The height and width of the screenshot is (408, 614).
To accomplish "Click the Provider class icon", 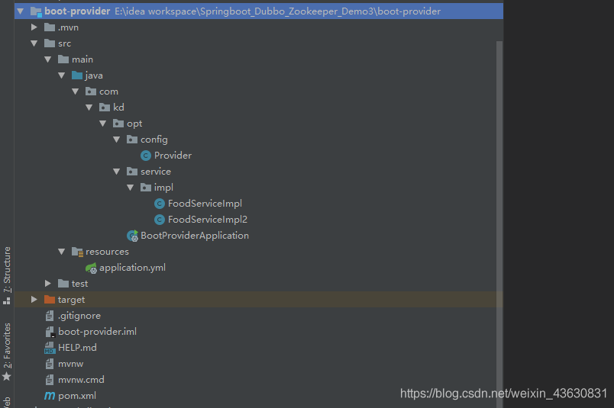I will pos(146,156).
